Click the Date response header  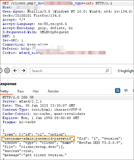tap(39, 106)
